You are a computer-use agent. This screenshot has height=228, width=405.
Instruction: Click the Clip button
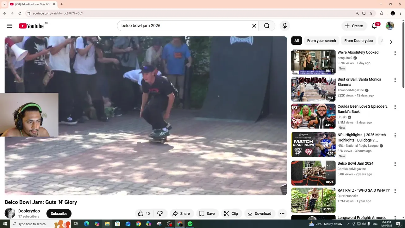pos(231,213)
